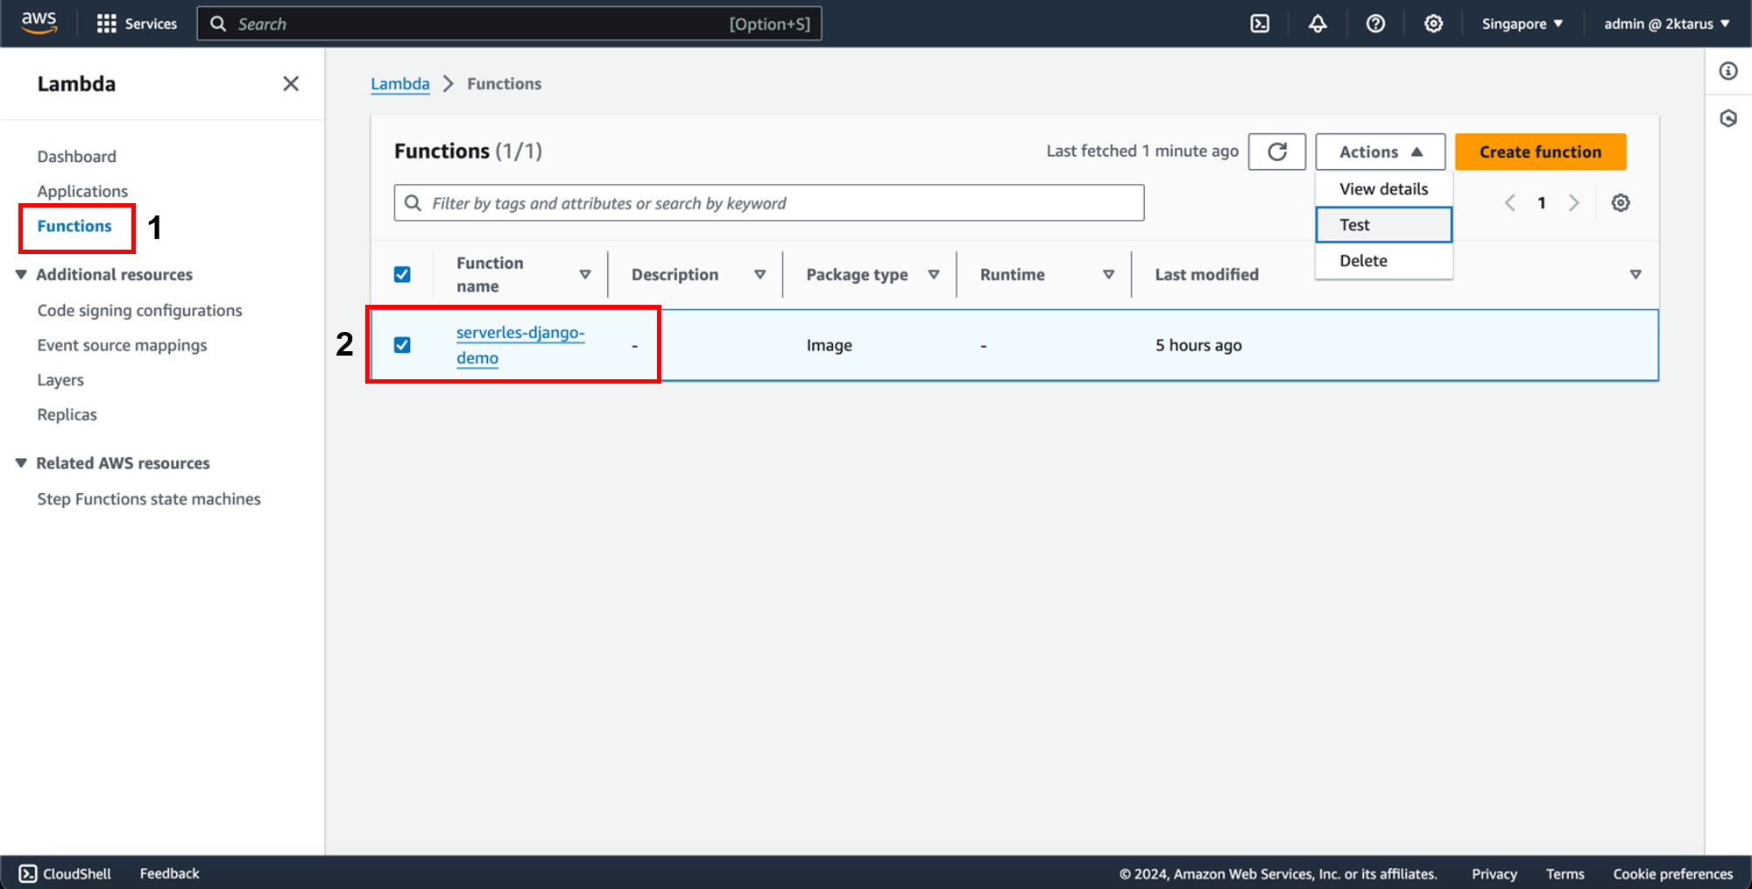Open the Singapore region dropdown
The width and height of the screenshot is (1752, 889).
coord(1522,24)
